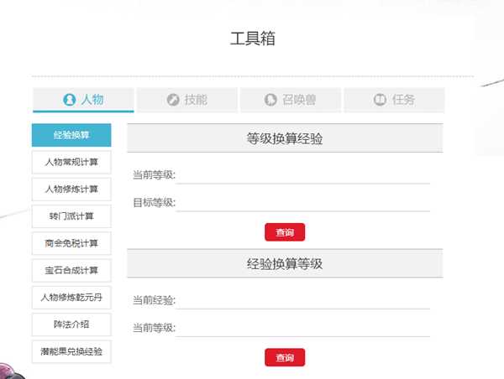Click the compass icon on 技能 tab
Image resolution: width=504 pixels, height=379 pixels.
pyautogui.click(x=173, y=100)
